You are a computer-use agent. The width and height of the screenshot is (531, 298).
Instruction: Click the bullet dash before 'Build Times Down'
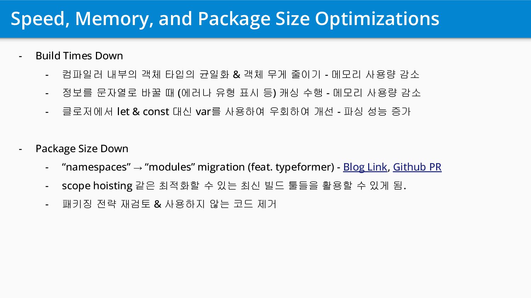point(20,56)
